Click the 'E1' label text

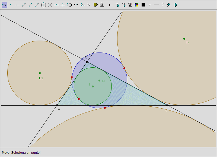click(187, 43)
